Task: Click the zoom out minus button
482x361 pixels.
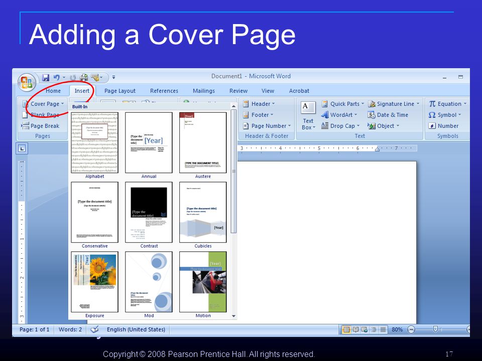Action: [411, 329]
